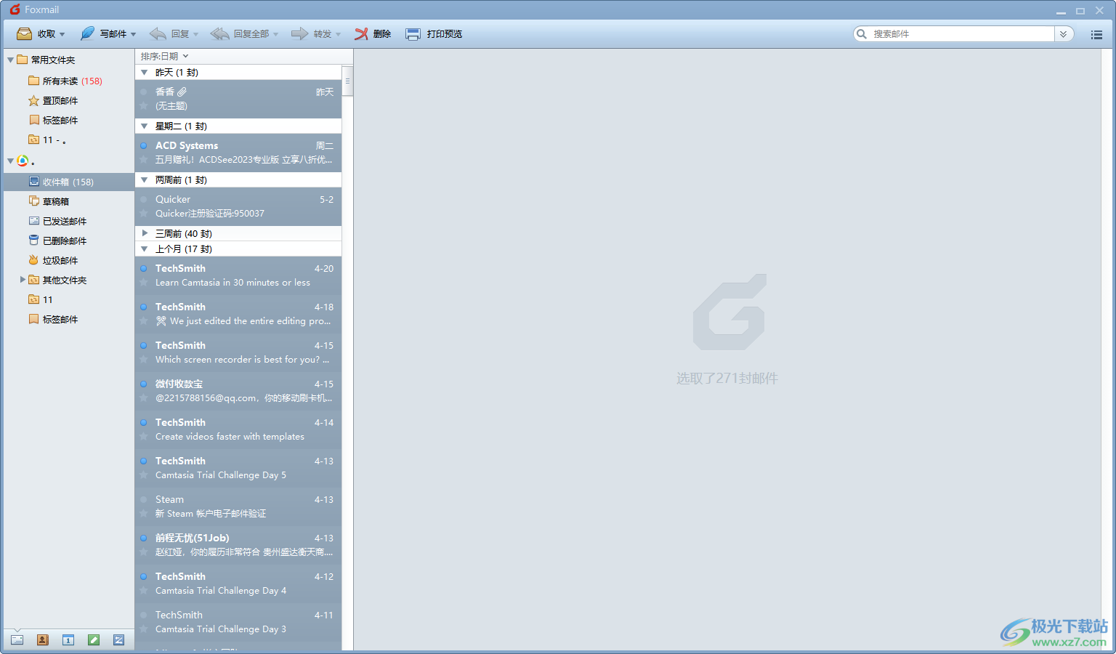
Task: Click the magnifier icon in the search box
Action: point(862,33)
